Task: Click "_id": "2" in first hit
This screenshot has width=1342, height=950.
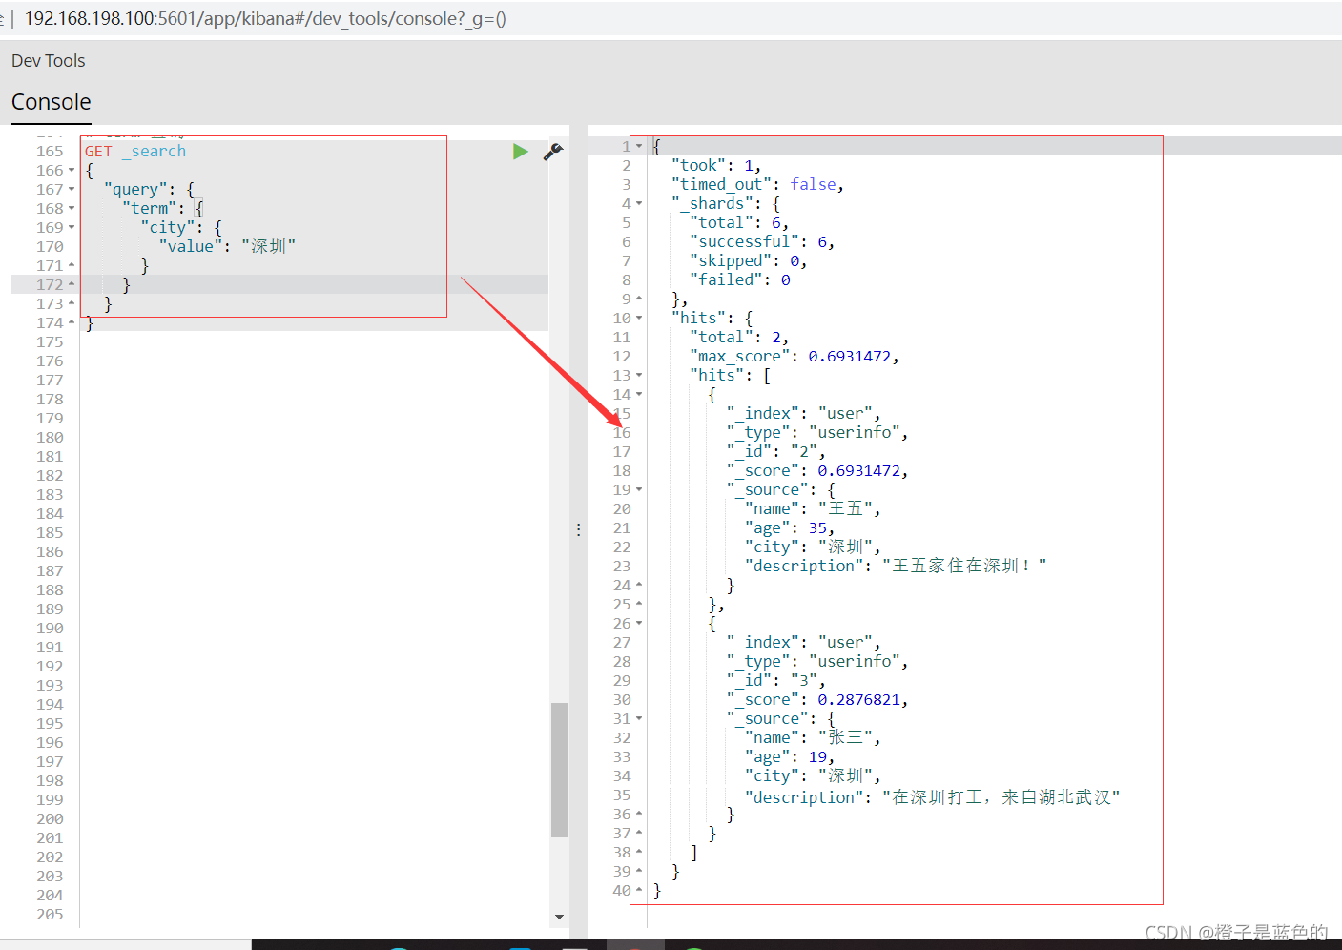Action: (x=775, y=451)
